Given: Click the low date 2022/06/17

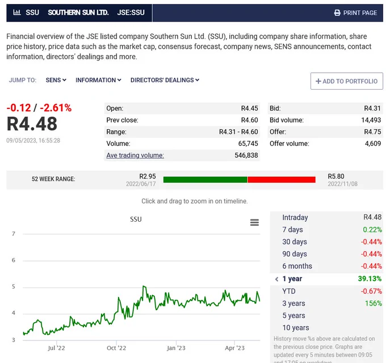Looking at the screenshot, I should coord(141,184).
